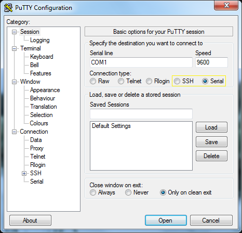Collapse the Connection category node

coord(14,132)
